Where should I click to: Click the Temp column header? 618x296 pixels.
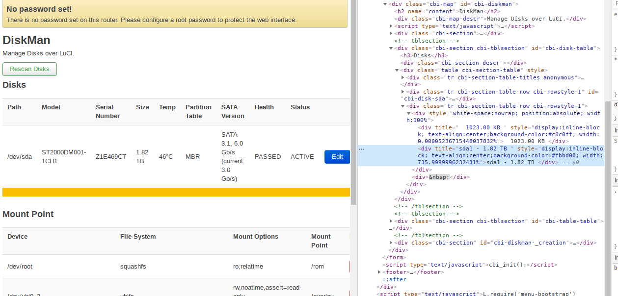[x=167, y=107]
